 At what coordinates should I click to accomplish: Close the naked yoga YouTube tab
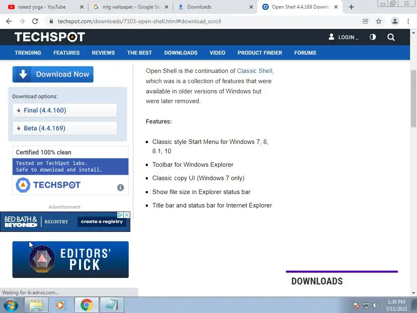tap(81, 7)
